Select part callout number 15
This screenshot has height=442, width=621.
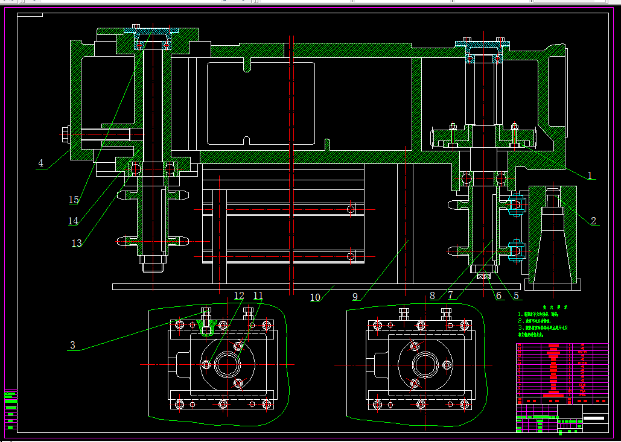coord(74,200)
